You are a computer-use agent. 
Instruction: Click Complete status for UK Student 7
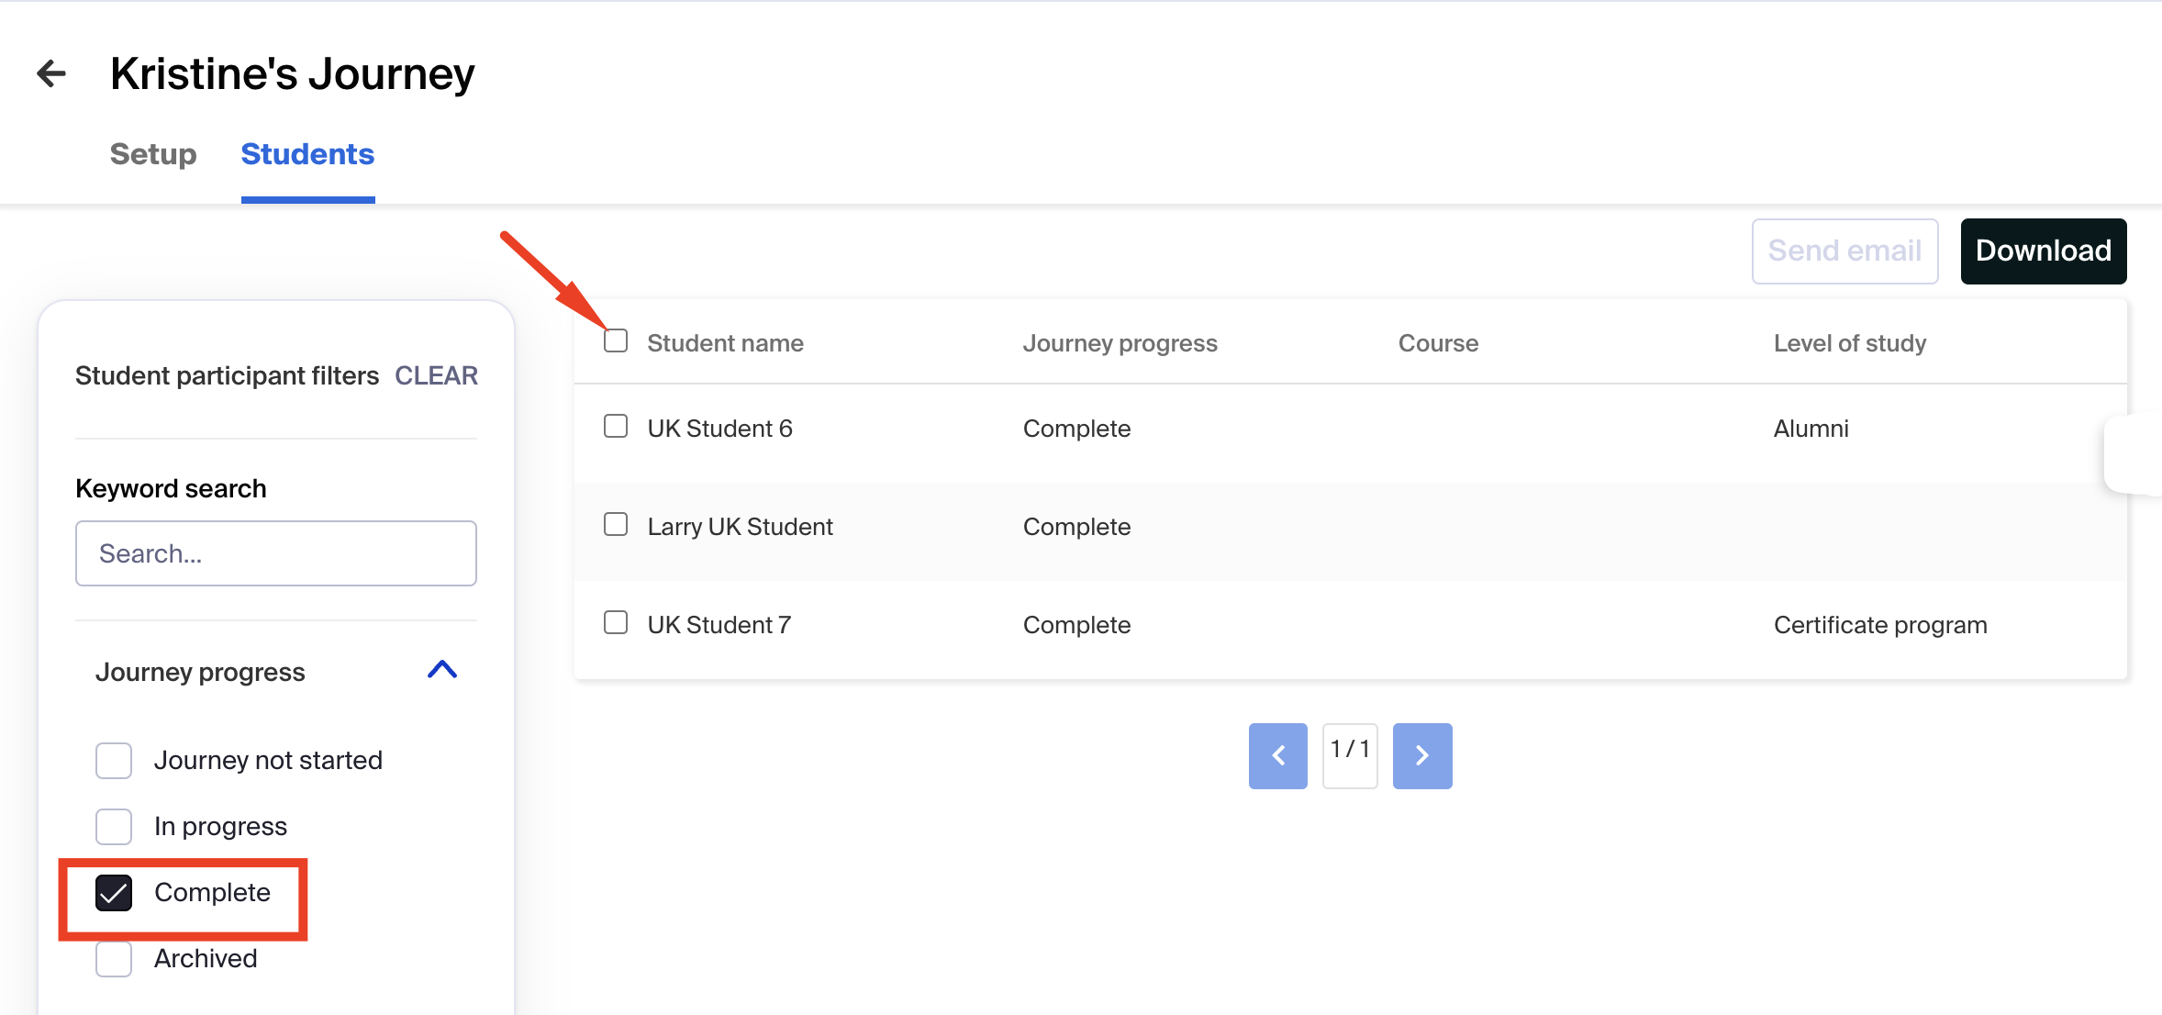[1076, 625]
